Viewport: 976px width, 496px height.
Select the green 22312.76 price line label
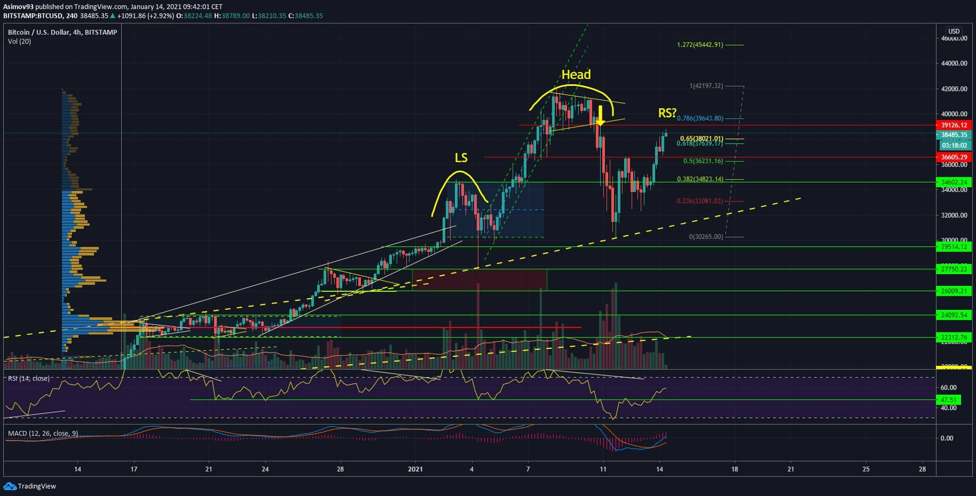pyautogui.click(x=954, y=338)
